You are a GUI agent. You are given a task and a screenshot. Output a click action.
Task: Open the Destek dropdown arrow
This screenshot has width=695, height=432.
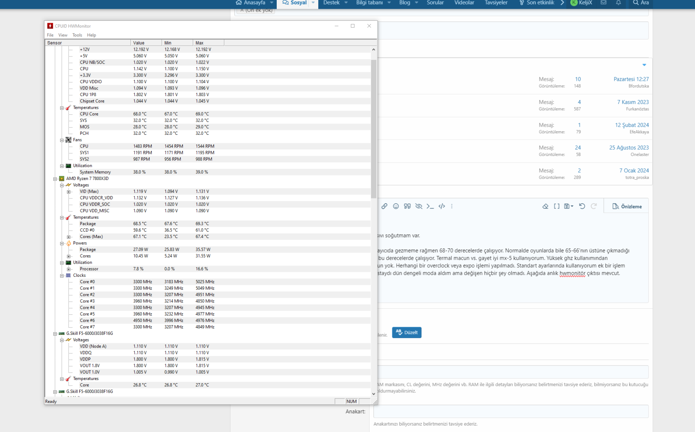[346, 3]
